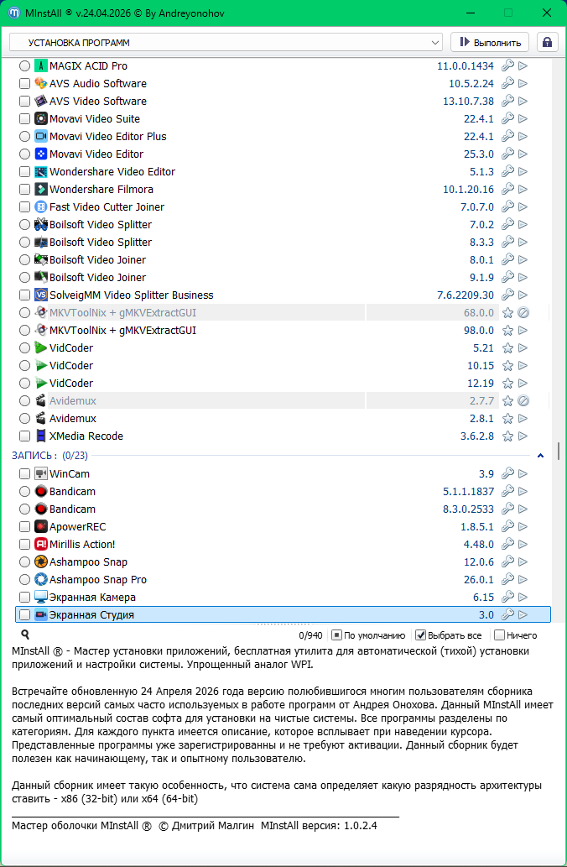This screenshot has width=567, height=867.
Task: Check the AVS Video Software checkbox
Action: click(25, 102)
